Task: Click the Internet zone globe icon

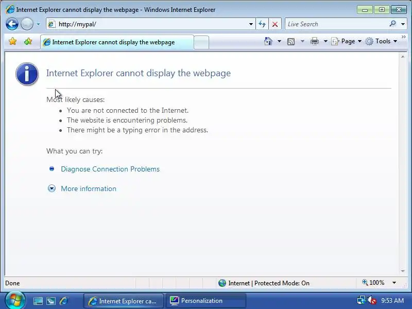Action: click(x=222, y=283)
